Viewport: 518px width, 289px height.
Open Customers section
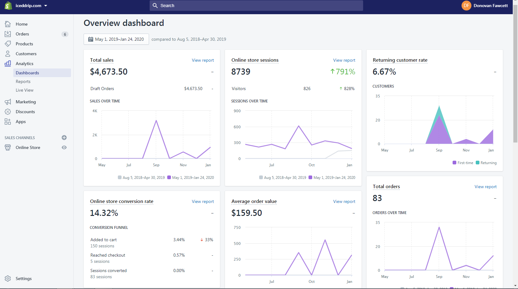tap(26, 54)
